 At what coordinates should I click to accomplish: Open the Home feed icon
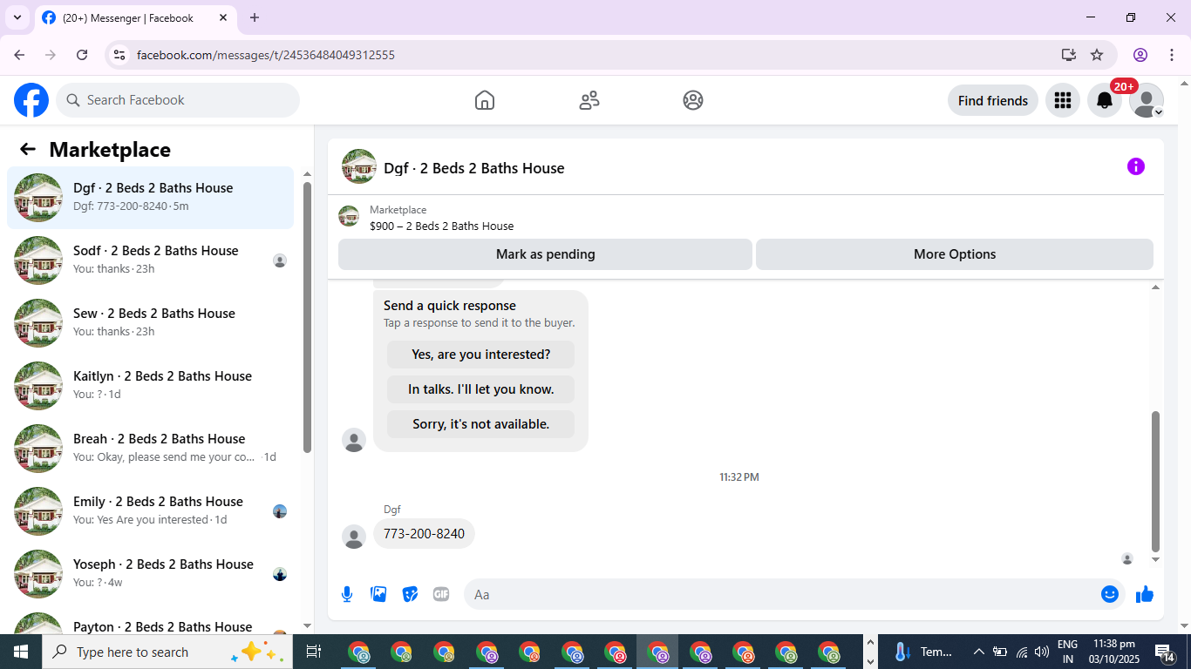coord(485,100)
